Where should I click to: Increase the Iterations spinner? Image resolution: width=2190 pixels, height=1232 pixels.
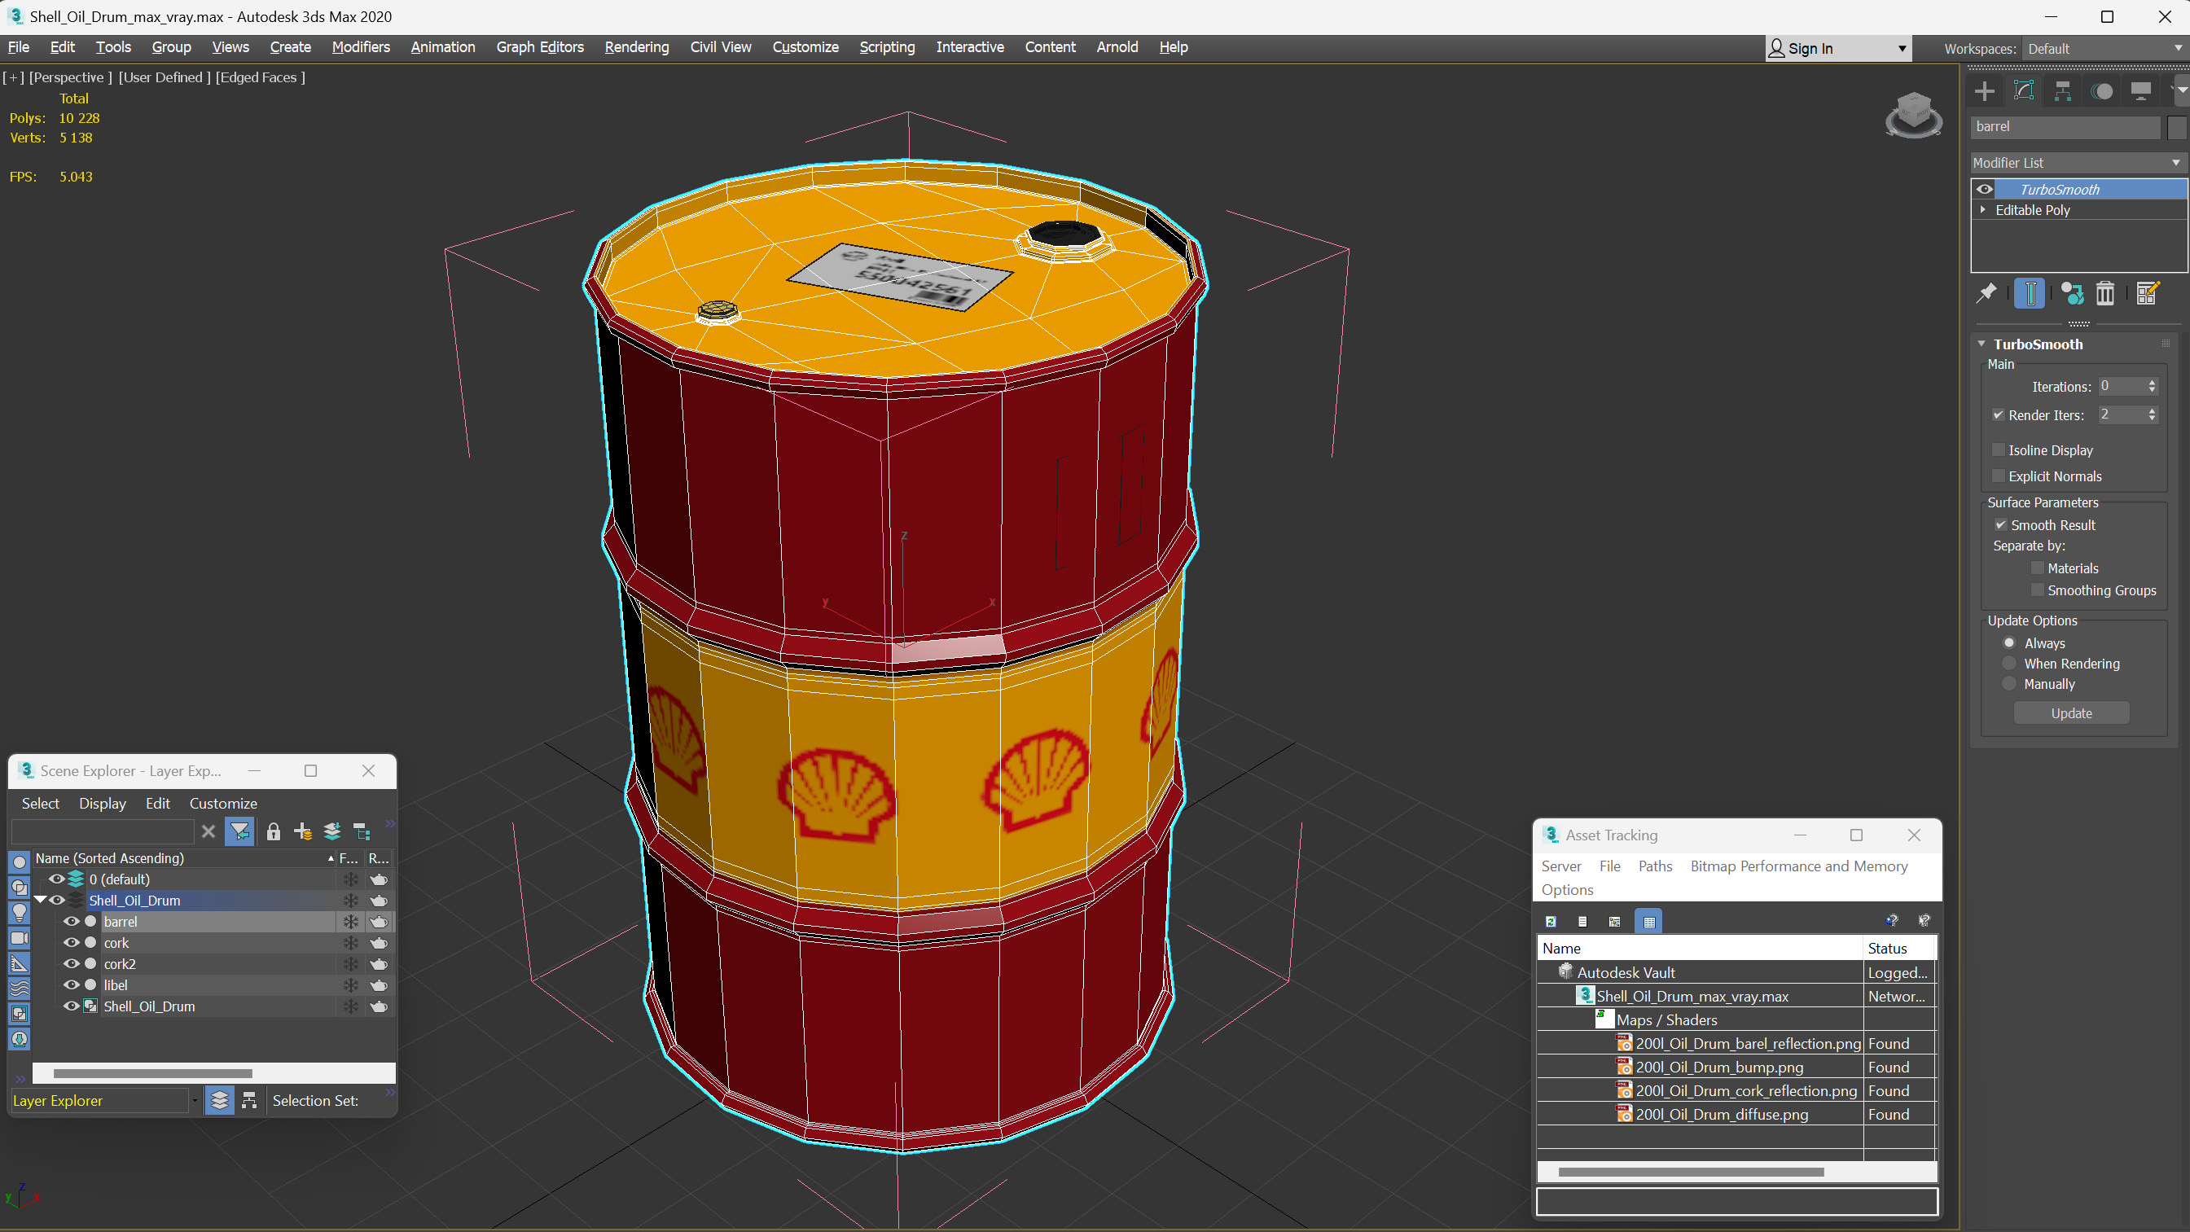click(x=2152, y=383)
